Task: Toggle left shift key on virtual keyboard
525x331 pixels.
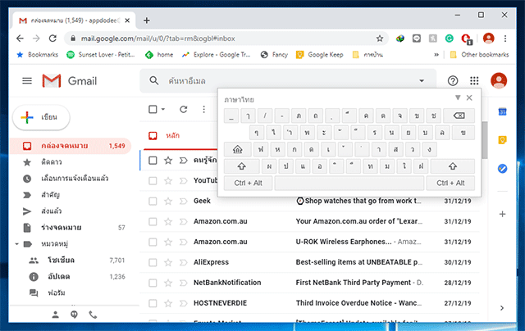Action: 241,166
